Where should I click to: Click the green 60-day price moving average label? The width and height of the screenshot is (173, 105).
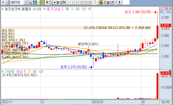[x=77, y=9]
